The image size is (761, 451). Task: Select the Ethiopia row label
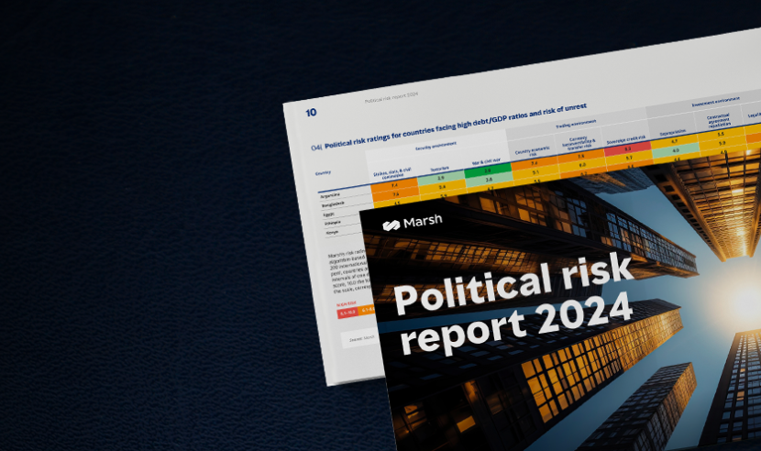tap(333, 223)
